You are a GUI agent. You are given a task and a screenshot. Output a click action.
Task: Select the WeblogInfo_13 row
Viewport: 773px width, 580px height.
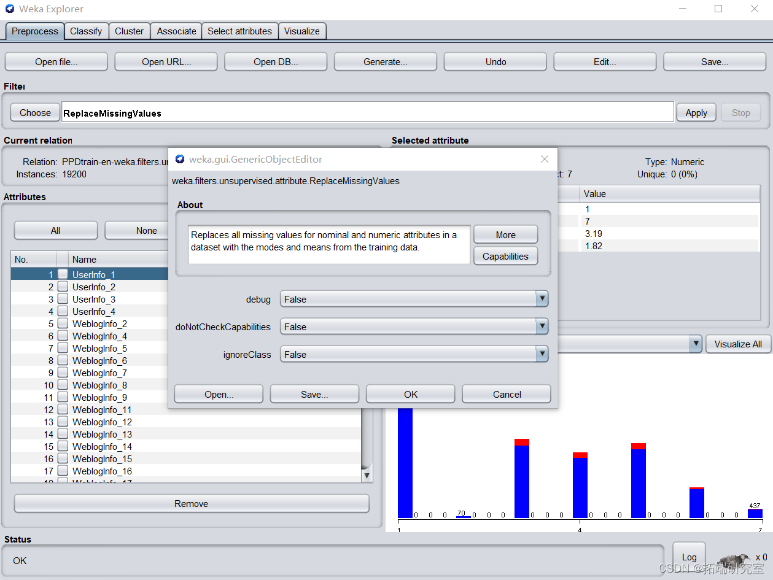point(186,434)
